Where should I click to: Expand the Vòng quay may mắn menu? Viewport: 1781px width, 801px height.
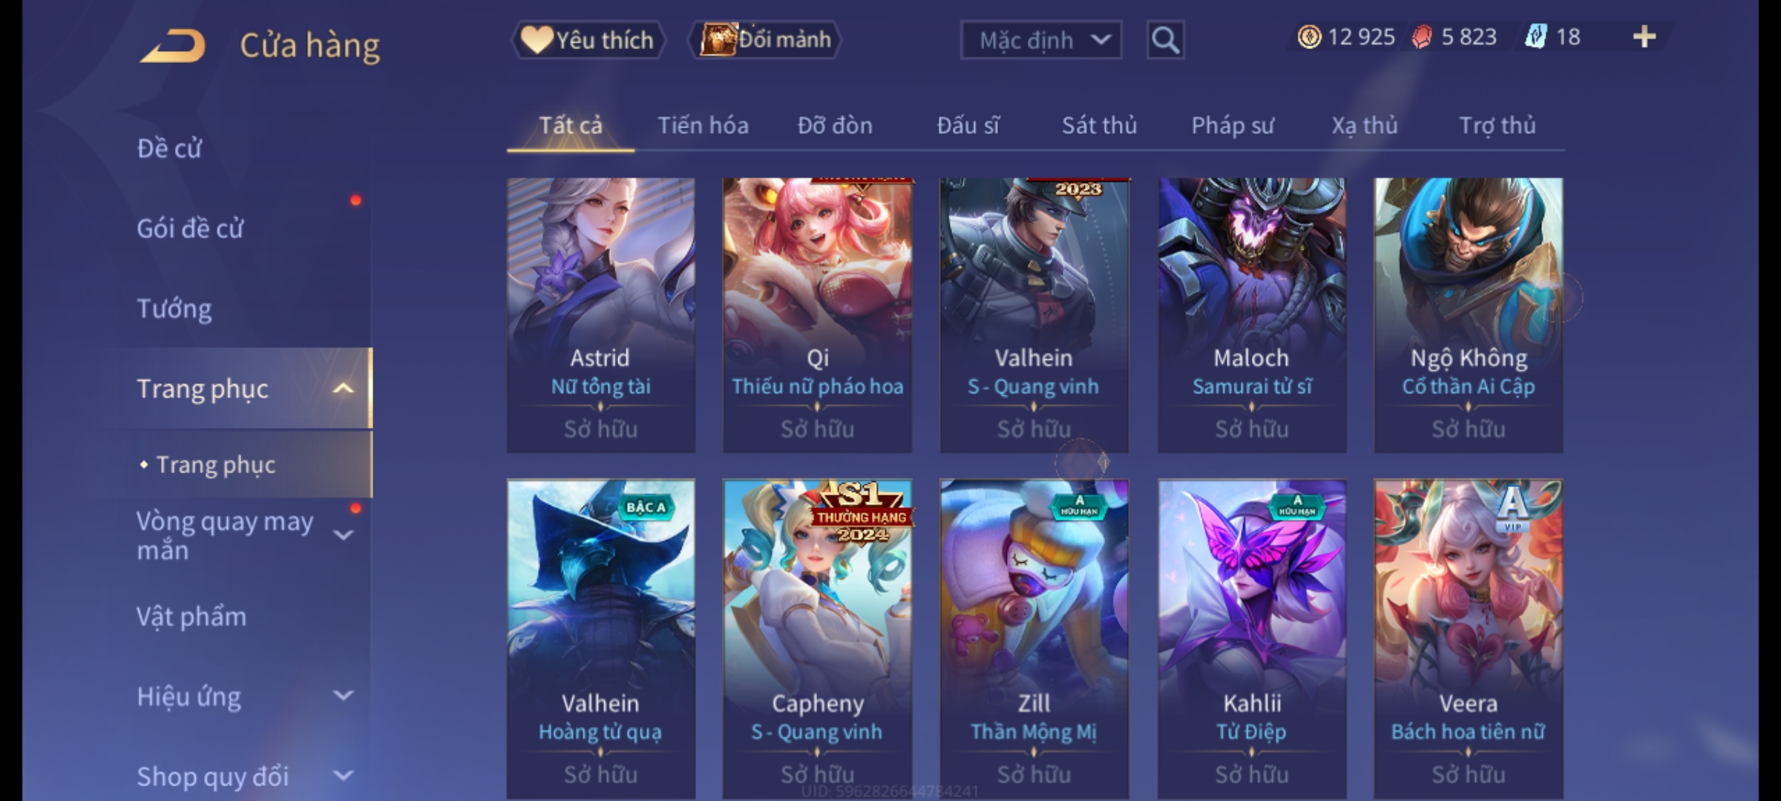(343, 535)
